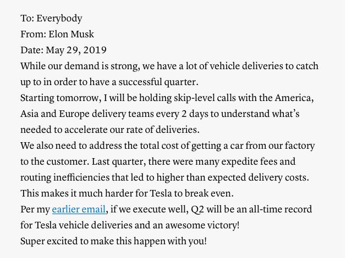Open the "earlier email" hyperlink

click(x=79, y=209)
